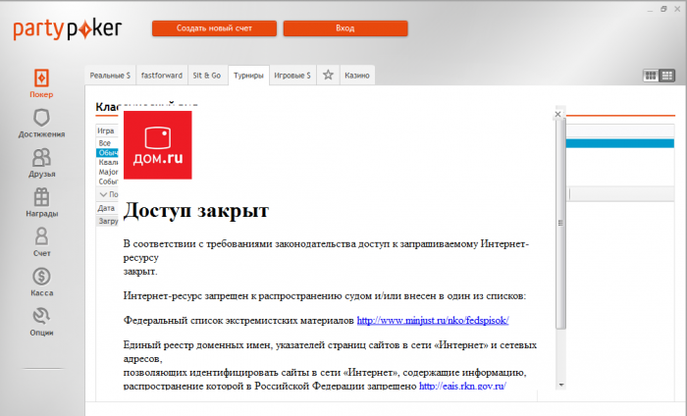Close the Доступ закрыт popup
This screenshot has width=687, height=416.
point(557,114)
